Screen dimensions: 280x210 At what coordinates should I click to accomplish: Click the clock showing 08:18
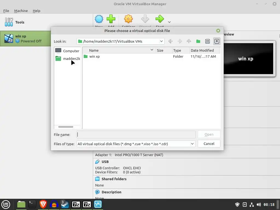point(269,205)
